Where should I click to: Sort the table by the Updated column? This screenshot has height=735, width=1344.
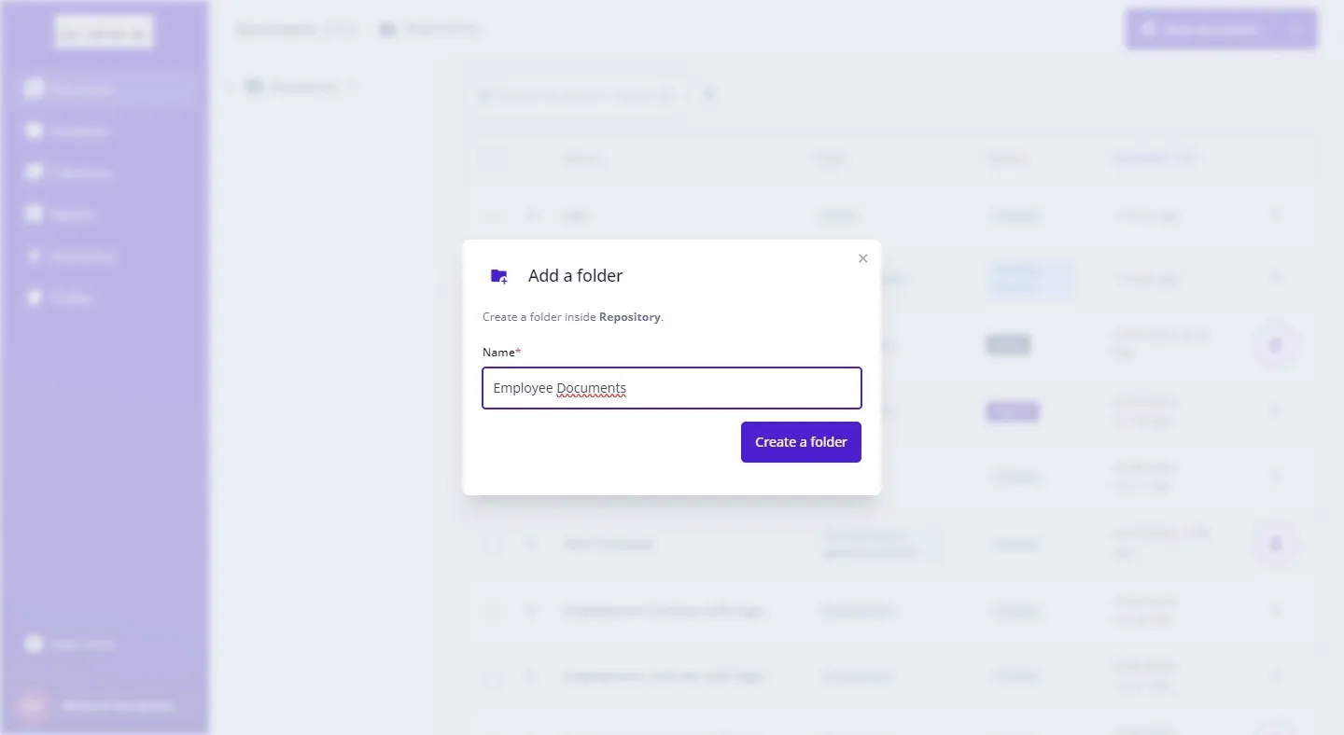(x=1141, y=159)
